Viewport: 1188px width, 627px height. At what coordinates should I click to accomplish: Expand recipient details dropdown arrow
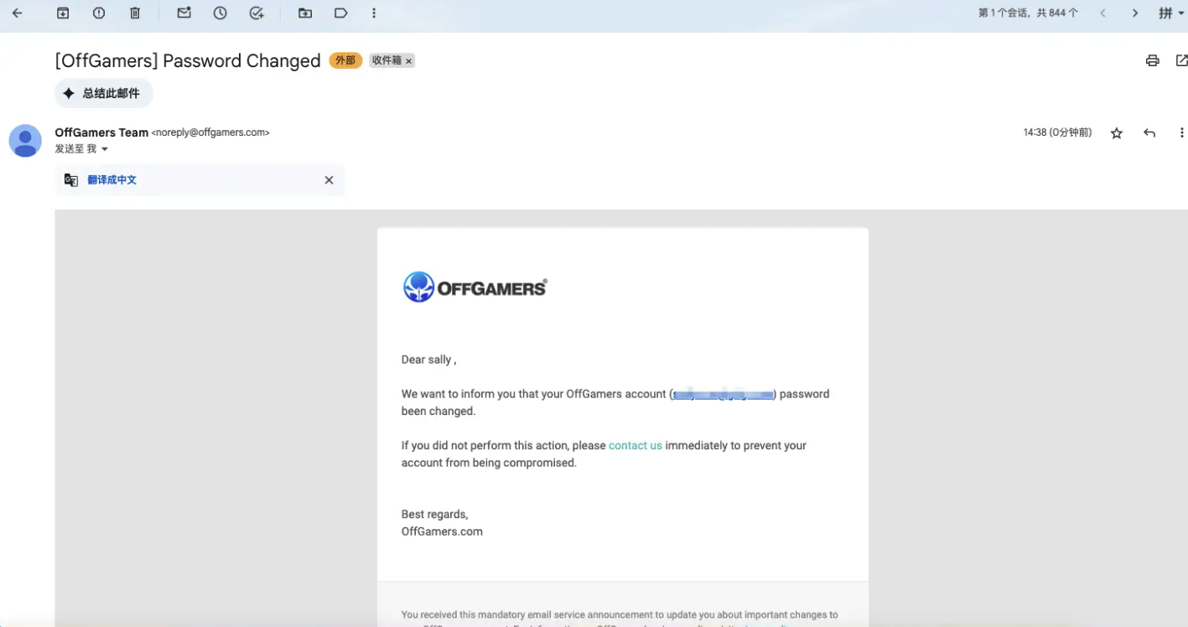[105, 149]
